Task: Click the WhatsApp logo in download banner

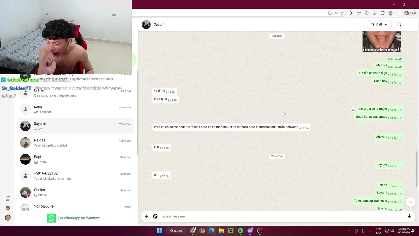Action: [51, 218]
